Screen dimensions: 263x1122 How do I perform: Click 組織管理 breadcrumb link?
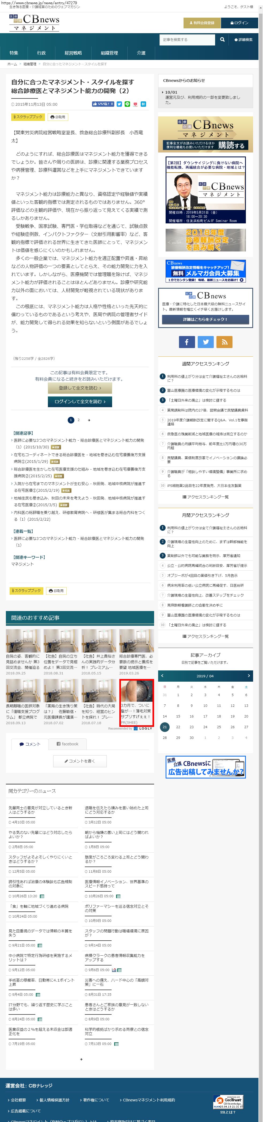click(x=30, y=64)
